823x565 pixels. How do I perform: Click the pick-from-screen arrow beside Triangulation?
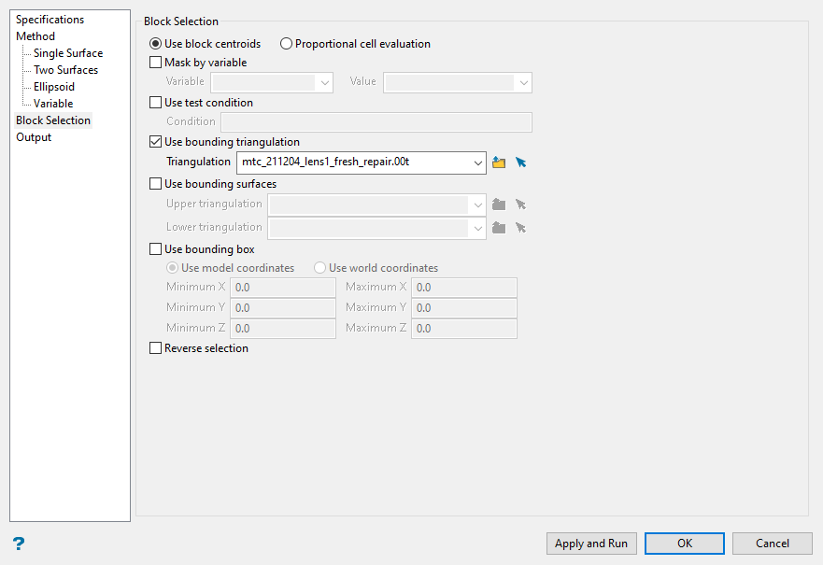click(x=521, y=162)
